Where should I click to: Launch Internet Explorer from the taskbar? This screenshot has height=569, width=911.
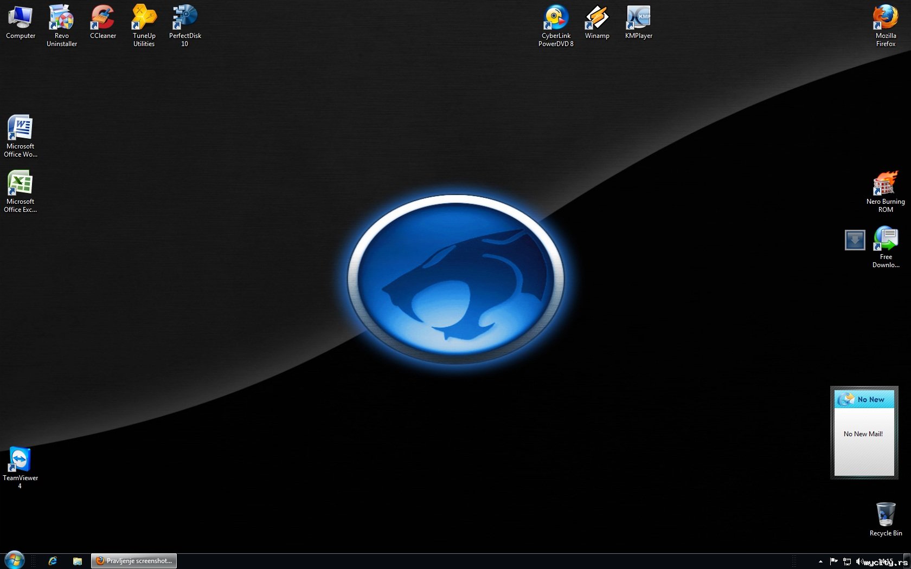point(53,561)
